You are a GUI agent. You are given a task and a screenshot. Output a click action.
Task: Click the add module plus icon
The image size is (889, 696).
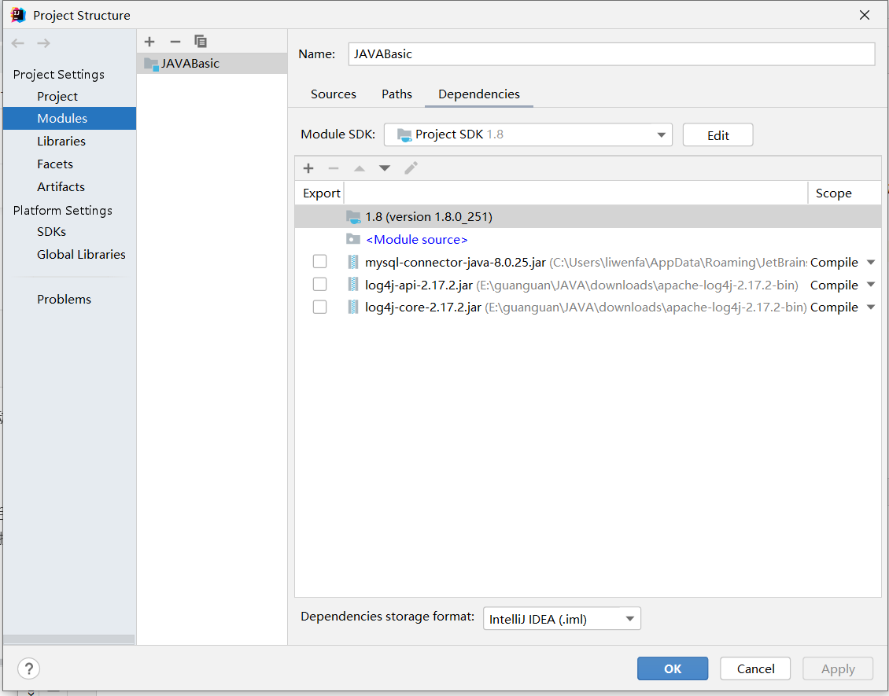pos(150,42)
